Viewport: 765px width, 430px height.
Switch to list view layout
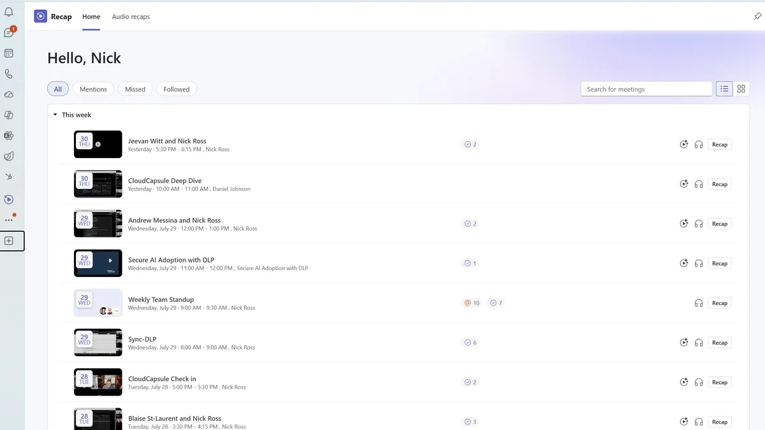pyautogui.click(x=724, y=89)
